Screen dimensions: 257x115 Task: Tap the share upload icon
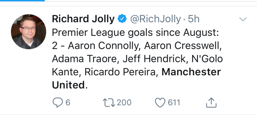[x=212, y=102]
